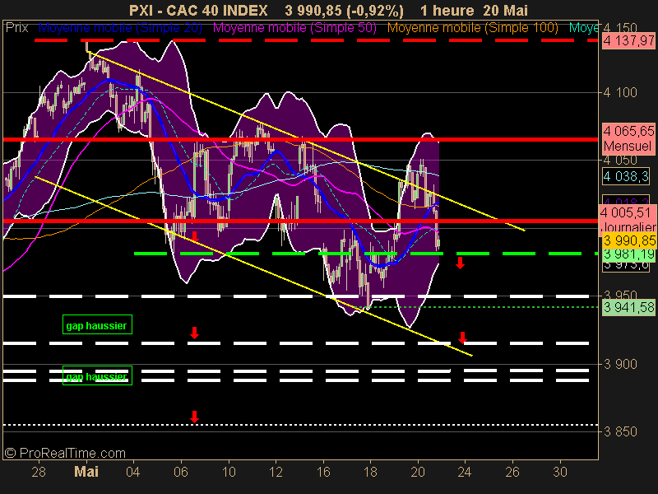Select the 10 date tick on time axis
The width and height of the screenshot is (658, 494).
(x=229, y=472)
